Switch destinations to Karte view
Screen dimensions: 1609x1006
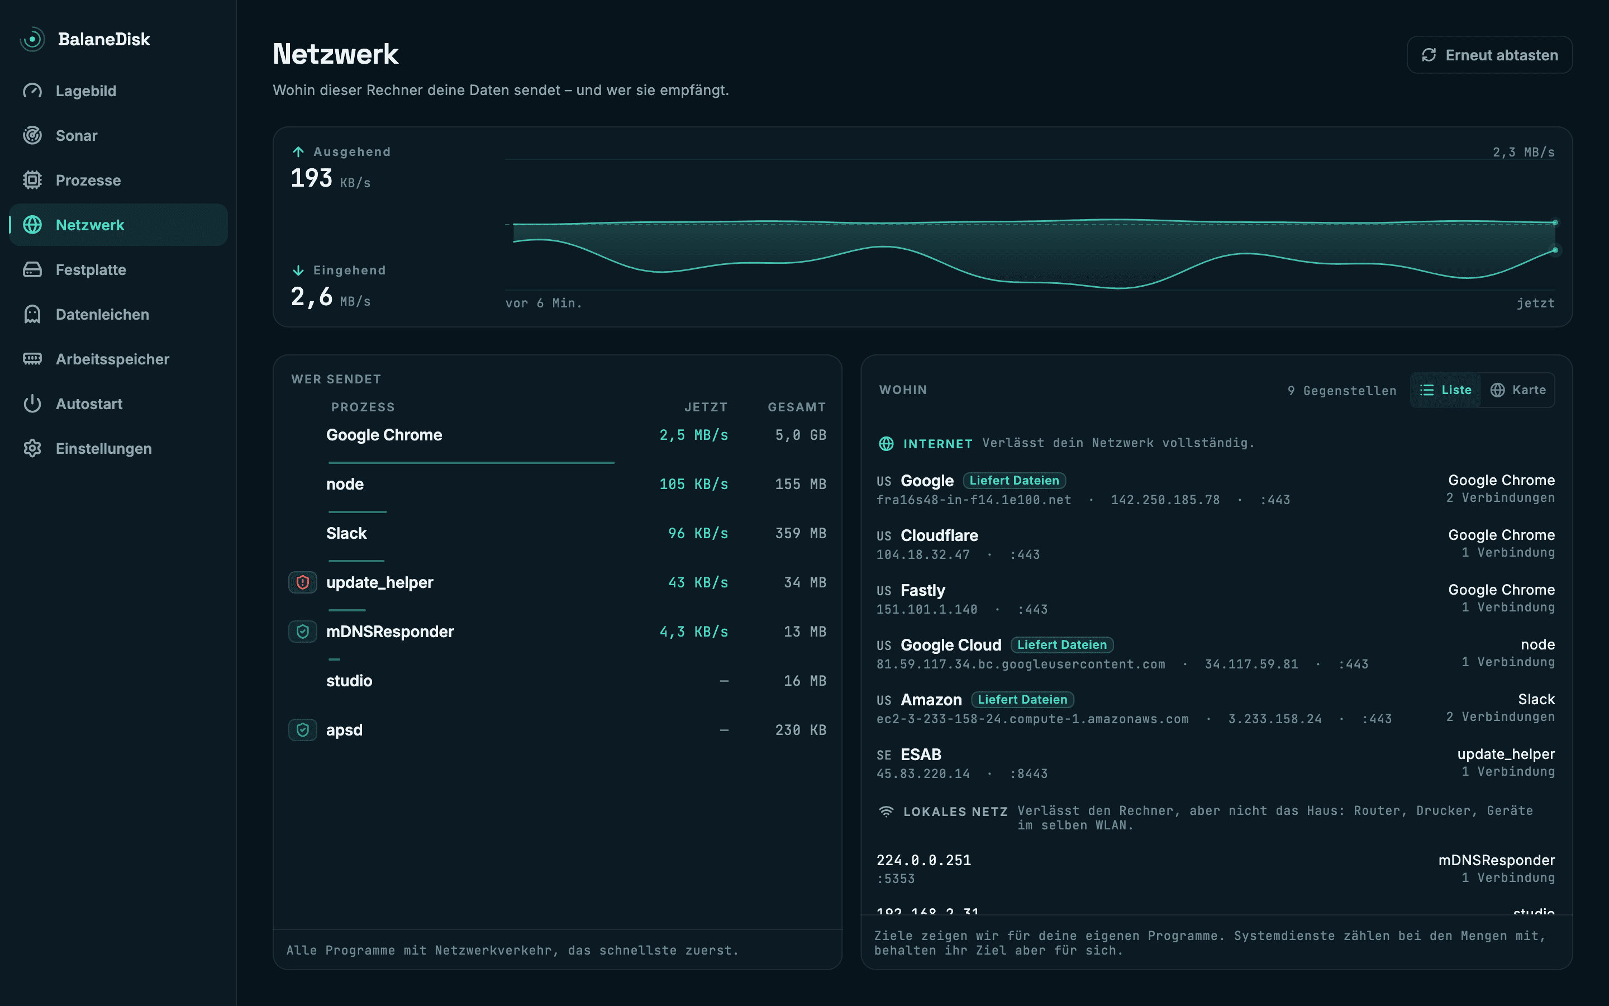click(x=1518, y=390)
